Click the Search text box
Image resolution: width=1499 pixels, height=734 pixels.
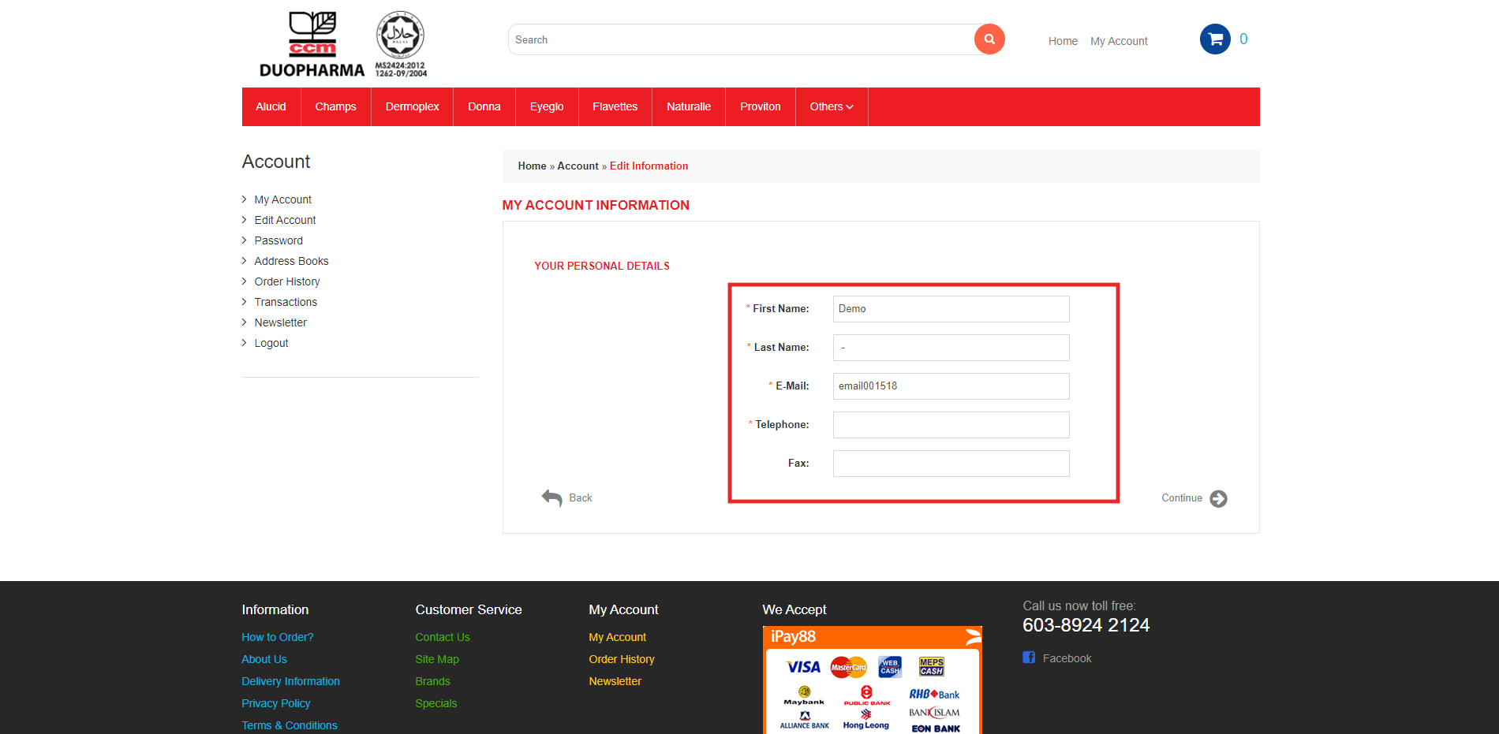[x=742, y=39]
